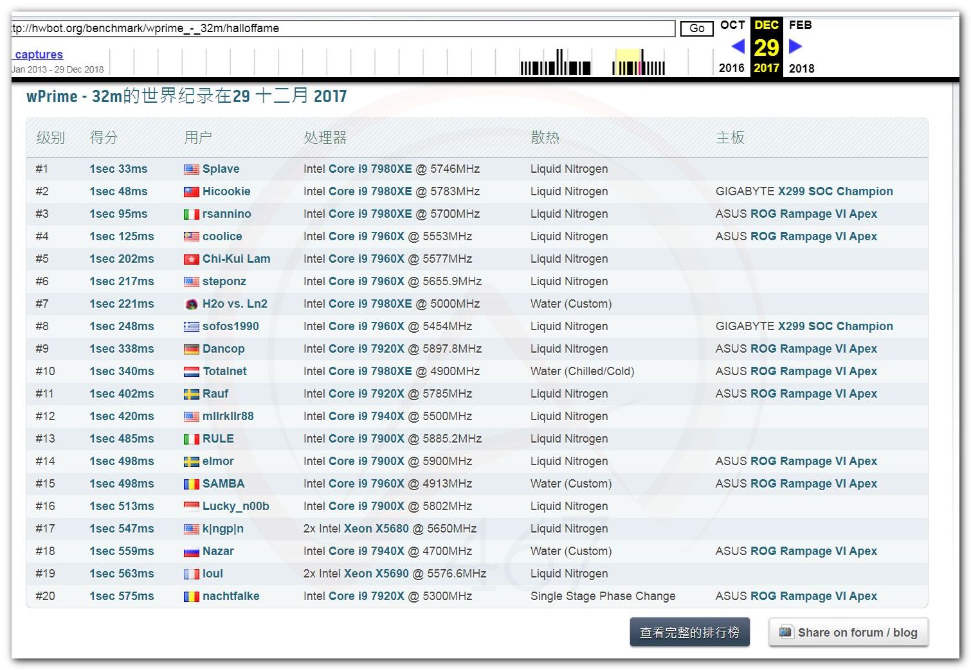The width and height of the screenshot is (971, 670).
Task: Open the captures link
Action: pos(39,55)
